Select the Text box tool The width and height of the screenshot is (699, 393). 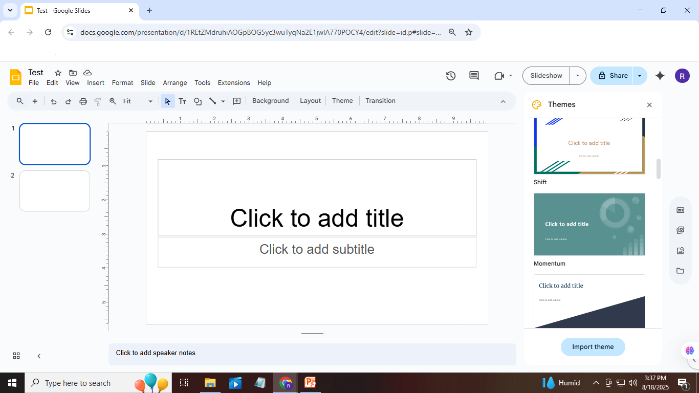182,101
